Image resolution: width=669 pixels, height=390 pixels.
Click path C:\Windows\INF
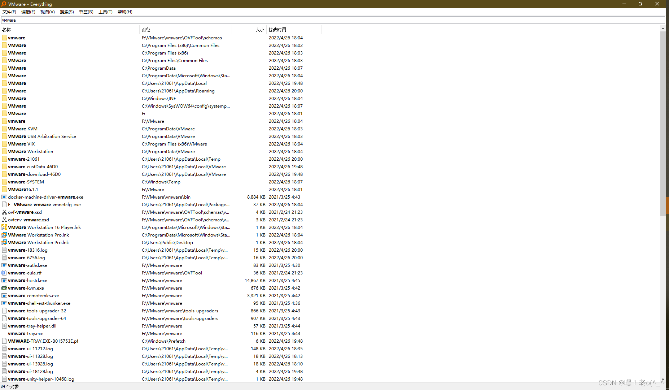pos(159,99)
